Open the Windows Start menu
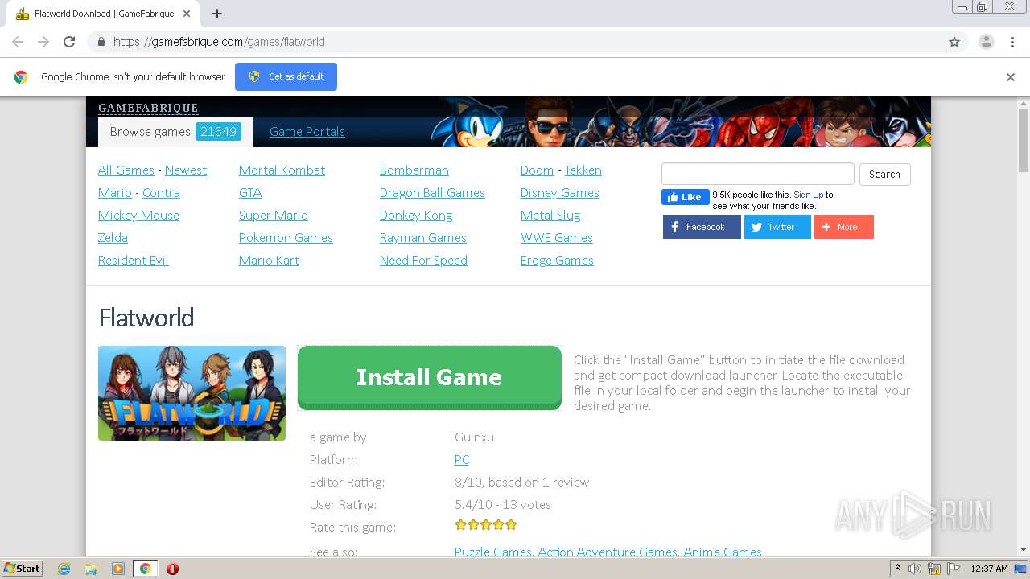 (23, 569)
